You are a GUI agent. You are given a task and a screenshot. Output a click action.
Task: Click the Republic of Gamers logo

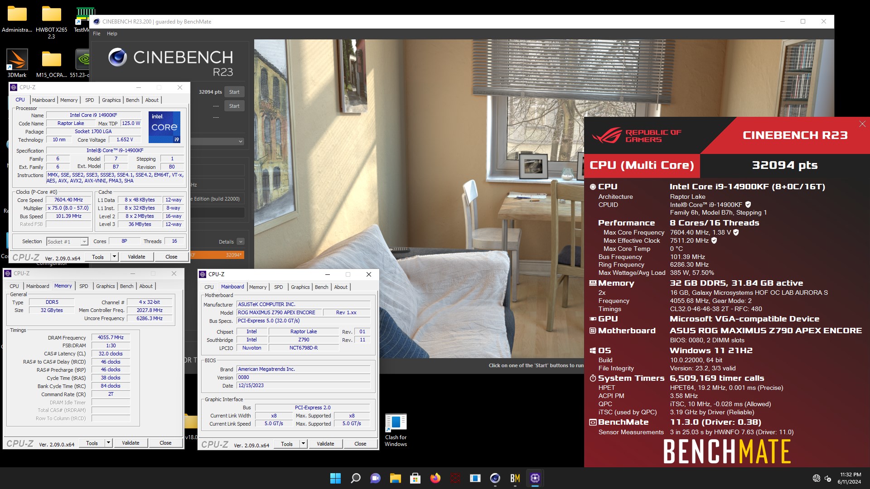[636, 135]
